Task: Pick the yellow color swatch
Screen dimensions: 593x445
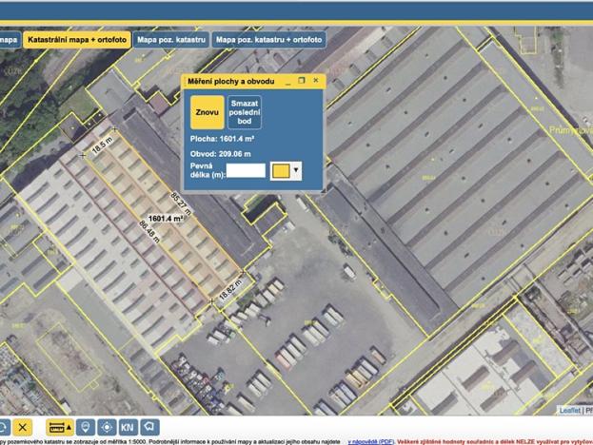Action: [x=281, y=170]
